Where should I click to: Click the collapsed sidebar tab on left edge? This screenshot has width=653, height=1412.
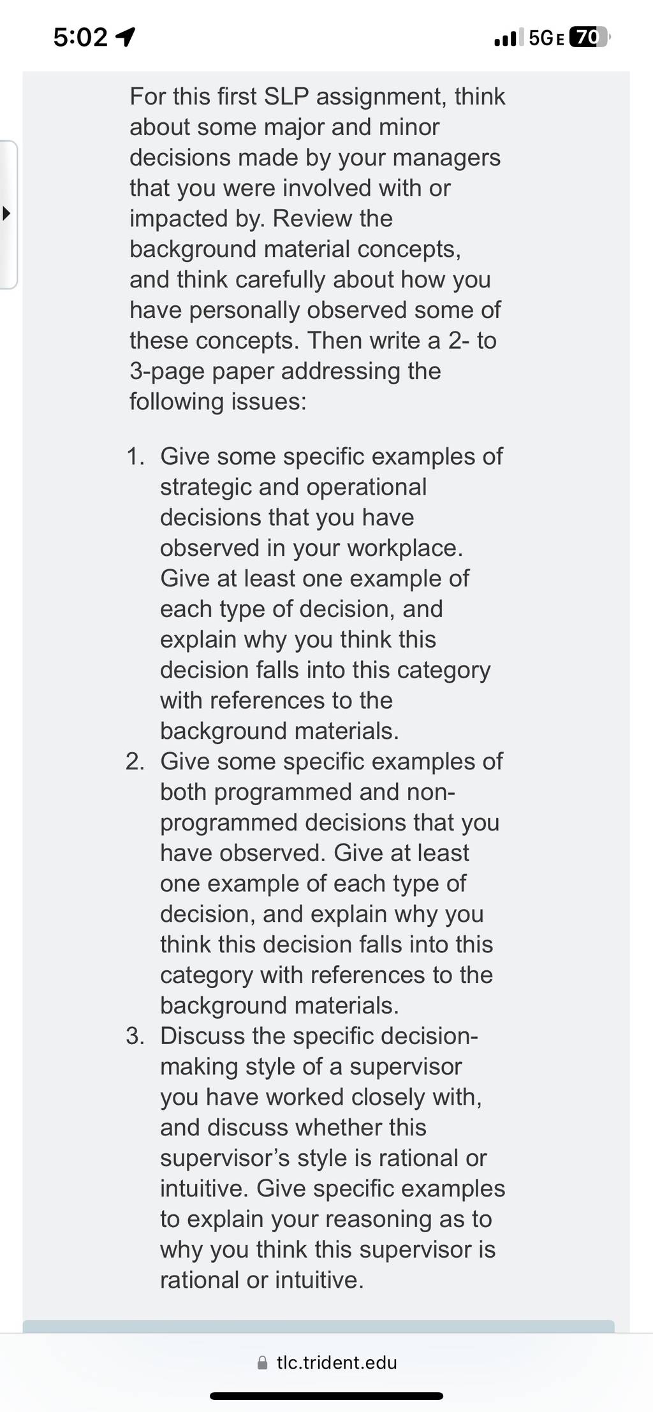pos(8,215)
